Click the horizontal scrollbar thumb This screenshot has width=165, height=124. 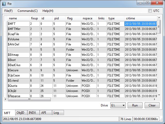pos(29,99)
